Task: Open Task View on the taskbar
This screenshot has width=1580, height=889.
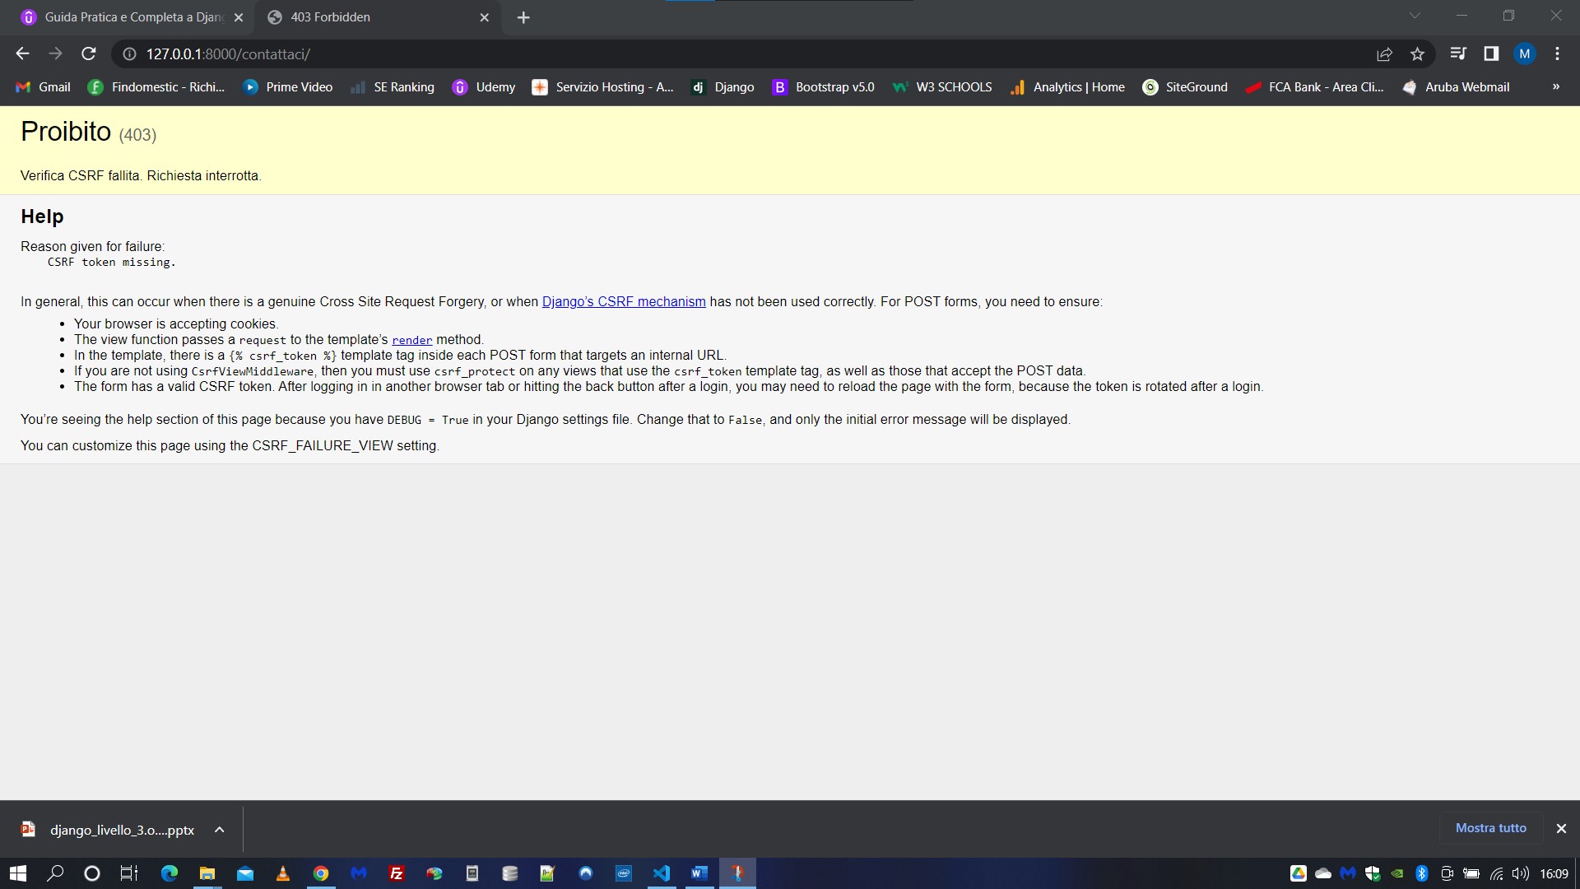Action: [129, 873]
